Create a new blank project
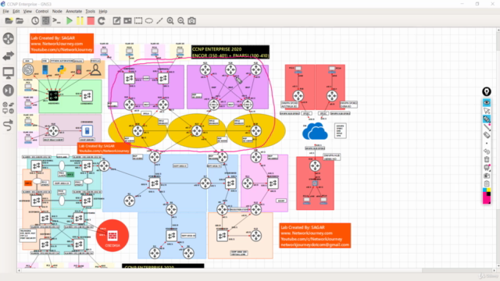Image resolution: width=500 pixels, height=281 pixels. tap(9, 21)
